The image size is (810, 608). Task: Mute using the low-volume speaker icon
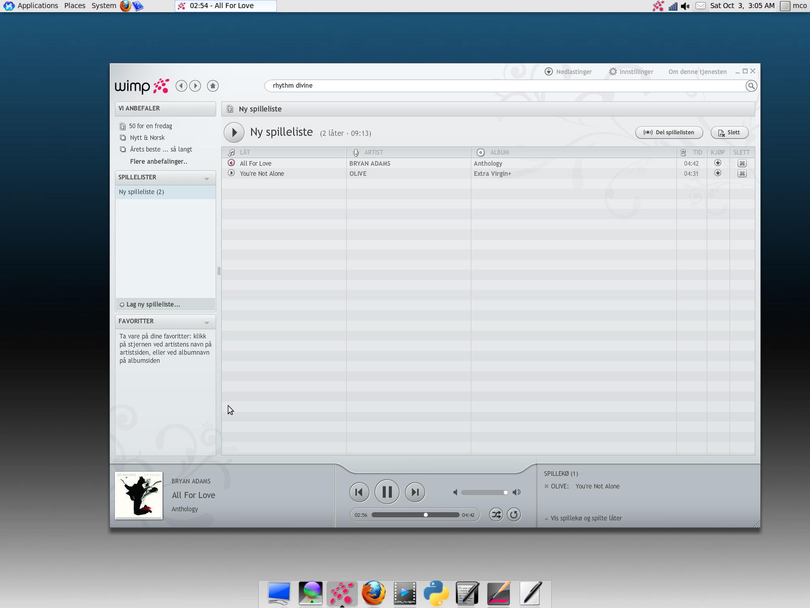tap(455, 492)
